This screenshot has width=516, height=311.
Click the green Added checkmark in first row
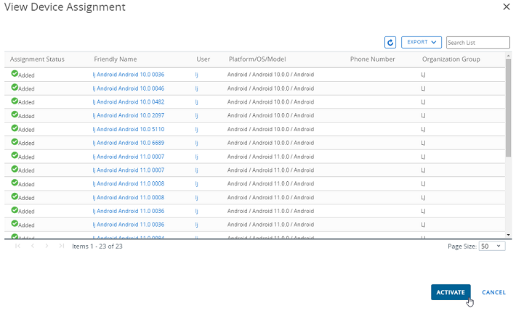[x=15, y=73]
